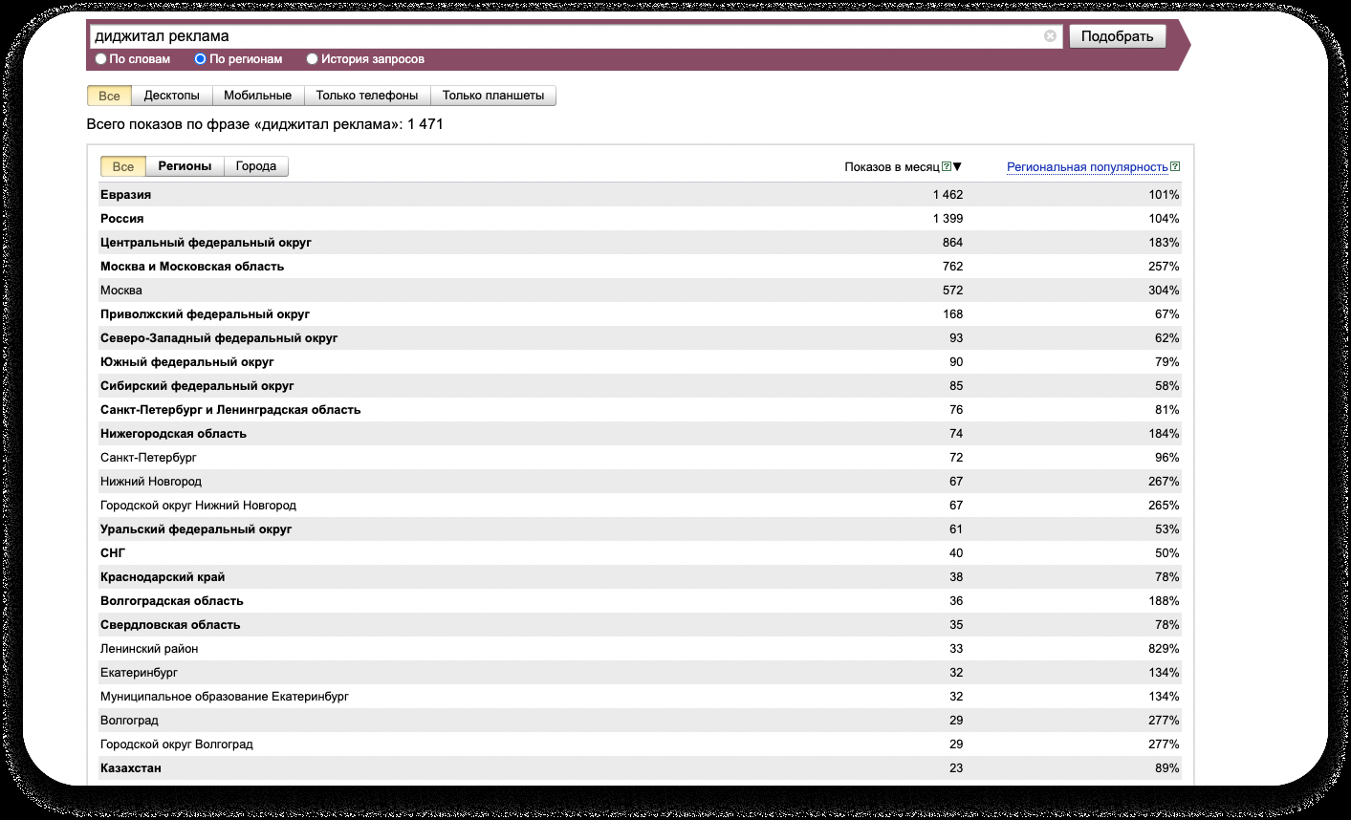Switch device filter to Десктопы

point(172,96)
